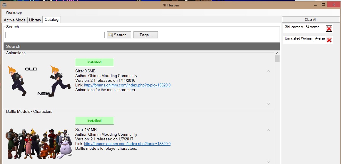Image resolution: width=341 pixels, height=165 pixels.
Task: Click the '7thHeaven v1.54 started' message text
Action: pos(302,27)
